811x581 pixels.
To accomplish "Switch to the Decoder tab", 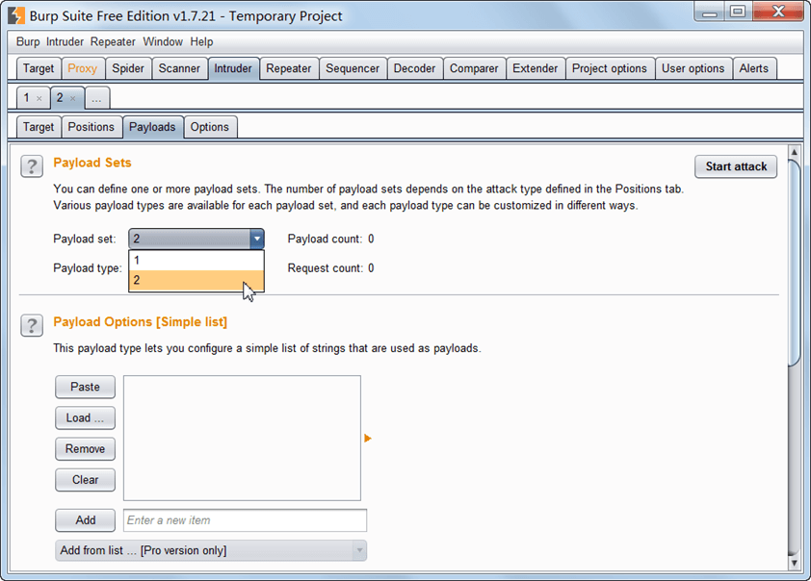I will (x=414, y=68).
